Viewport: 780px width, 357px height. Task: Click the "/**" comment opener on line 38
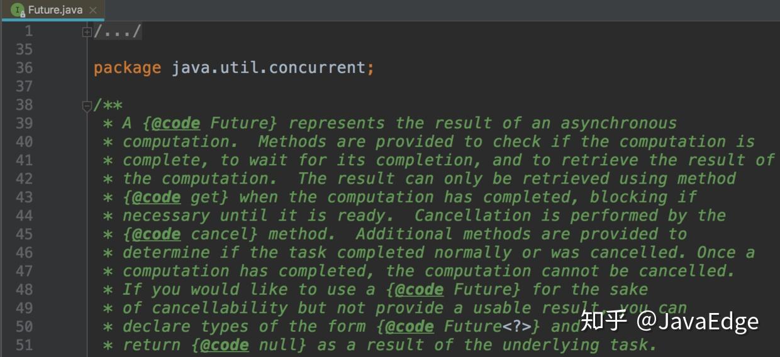[x=108, y=106]
